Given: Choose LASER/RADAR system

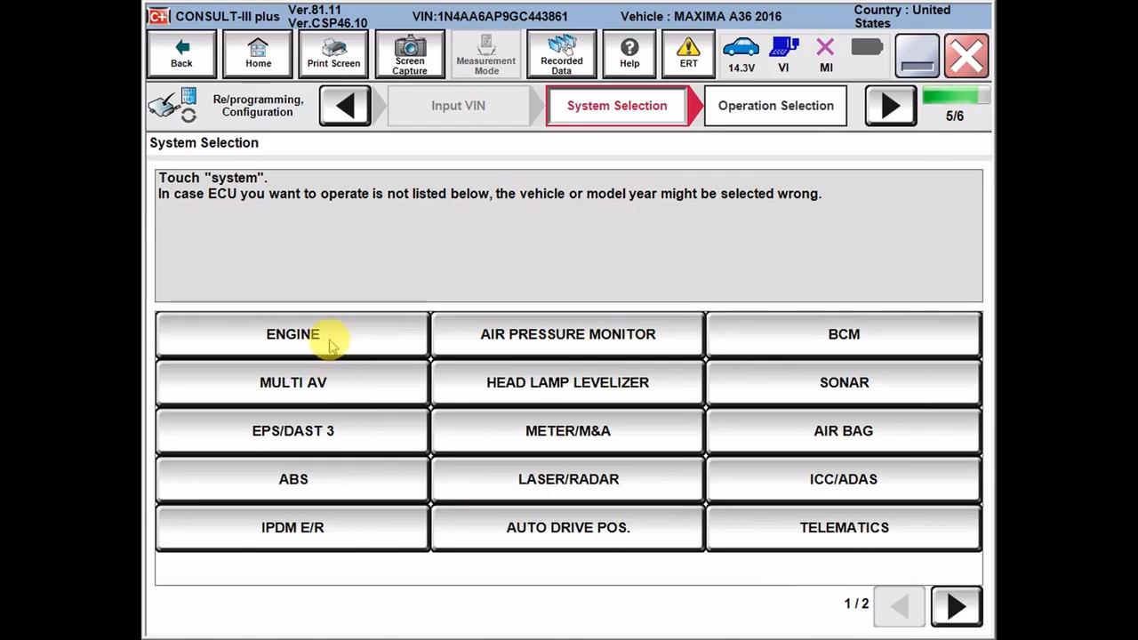Looking at the screenshot, I should pos(568,480).
